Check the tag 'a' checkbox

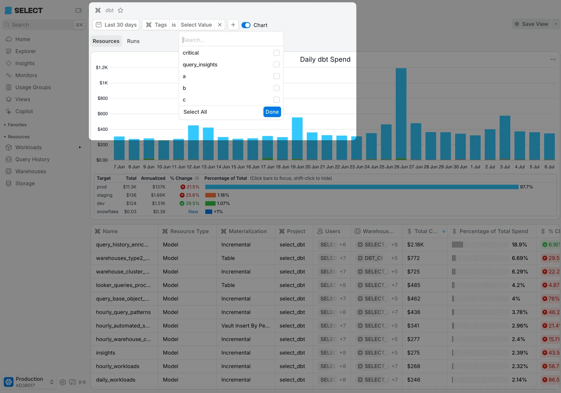pos(276,76)
